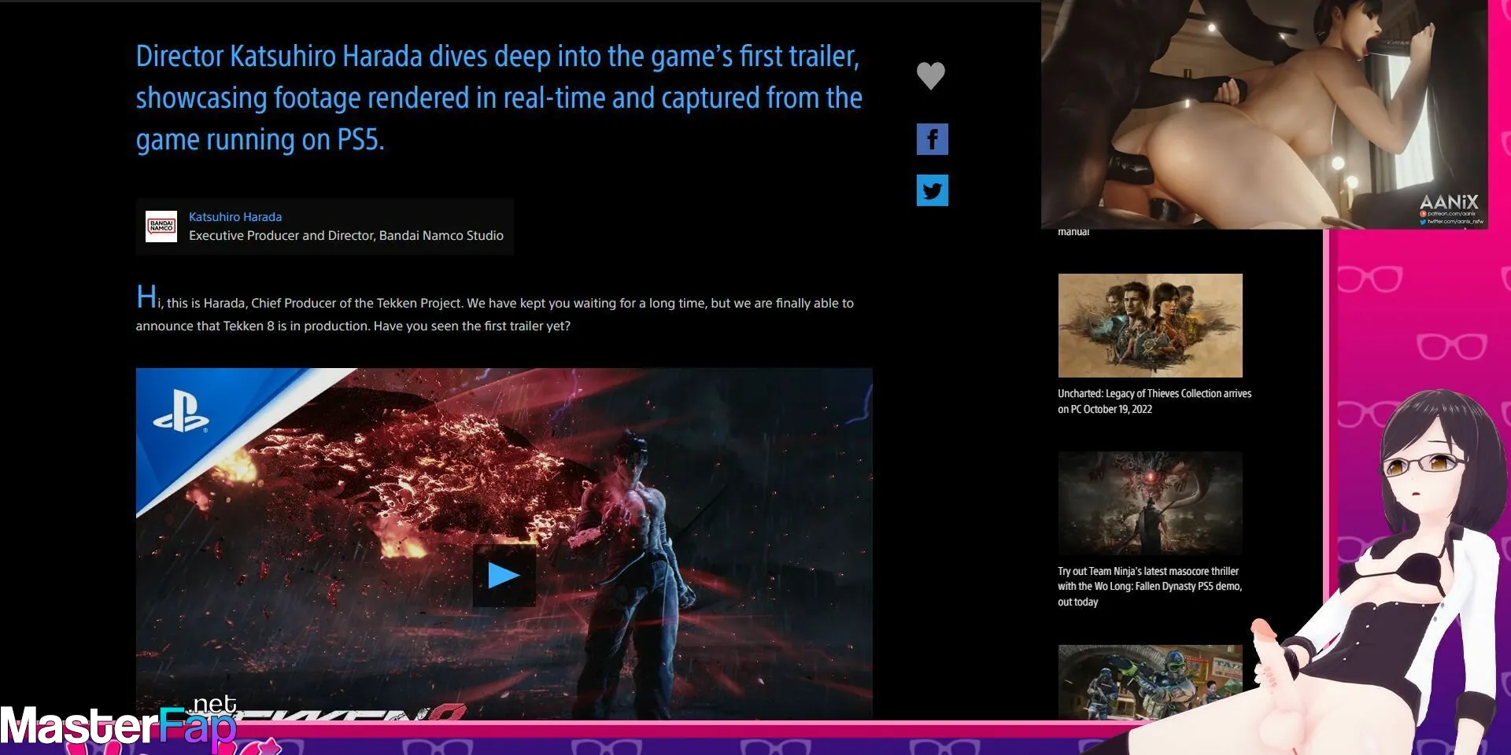Open the Wo Long: Fallen Dynasty thumbnail
Viewport: 1511px width, 755px height.
(1150, 503)
